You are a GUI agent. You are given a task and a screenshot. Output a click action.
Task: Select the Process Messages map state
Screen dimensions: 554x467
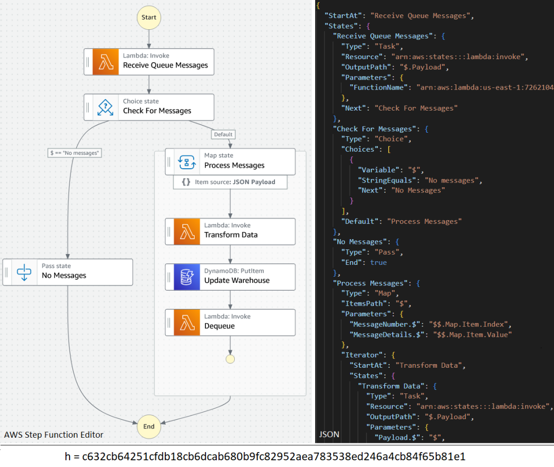tap(230, 162)
